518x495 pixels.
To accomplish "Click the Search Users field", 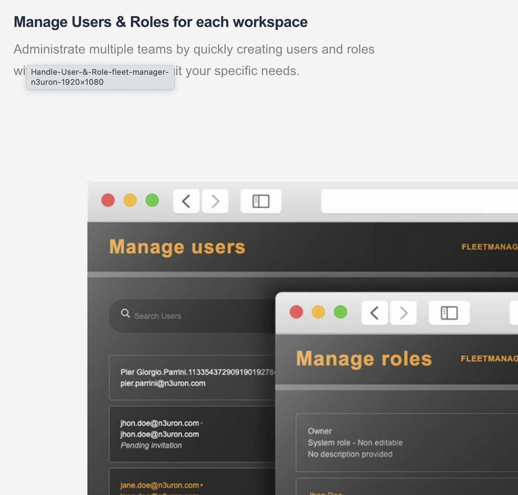I will point(192,316).
